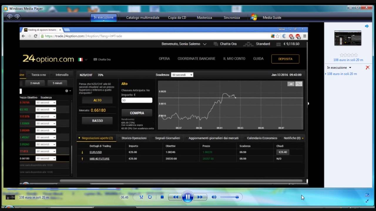
Task: Switch to full screen view icon
Action: pos(367,195)
